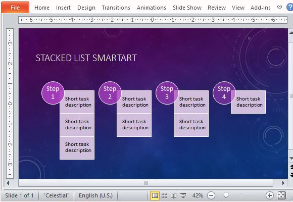Fit slide to current window icon
Viewport: 293px width, 202px height.
281,195
